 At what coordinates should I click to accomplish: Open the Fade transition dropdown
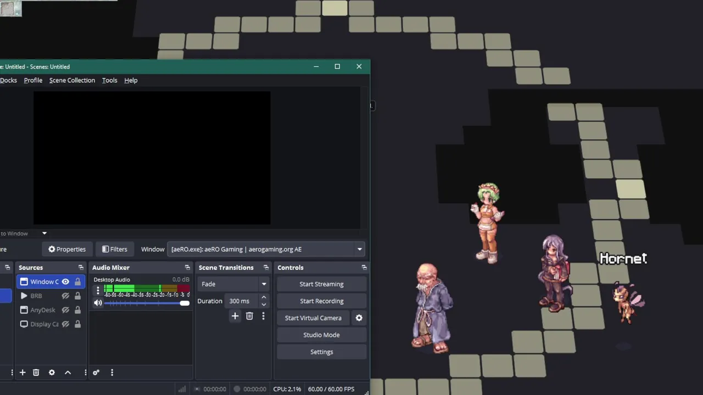click(233, 284)
